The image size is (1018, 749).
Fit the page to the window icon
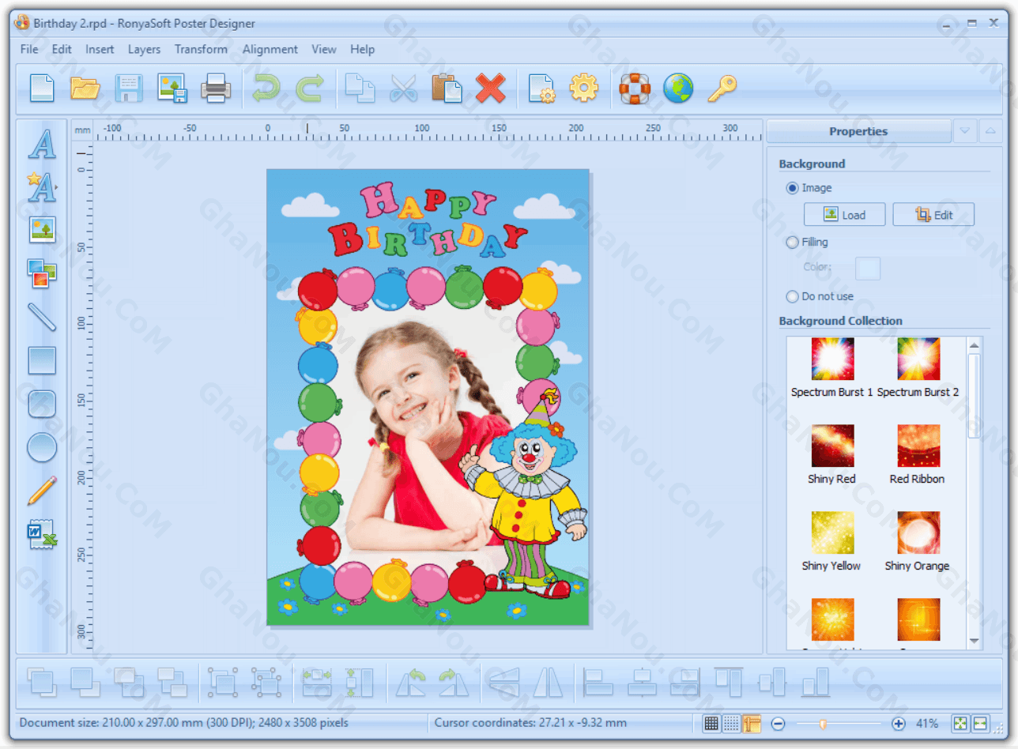960,724
